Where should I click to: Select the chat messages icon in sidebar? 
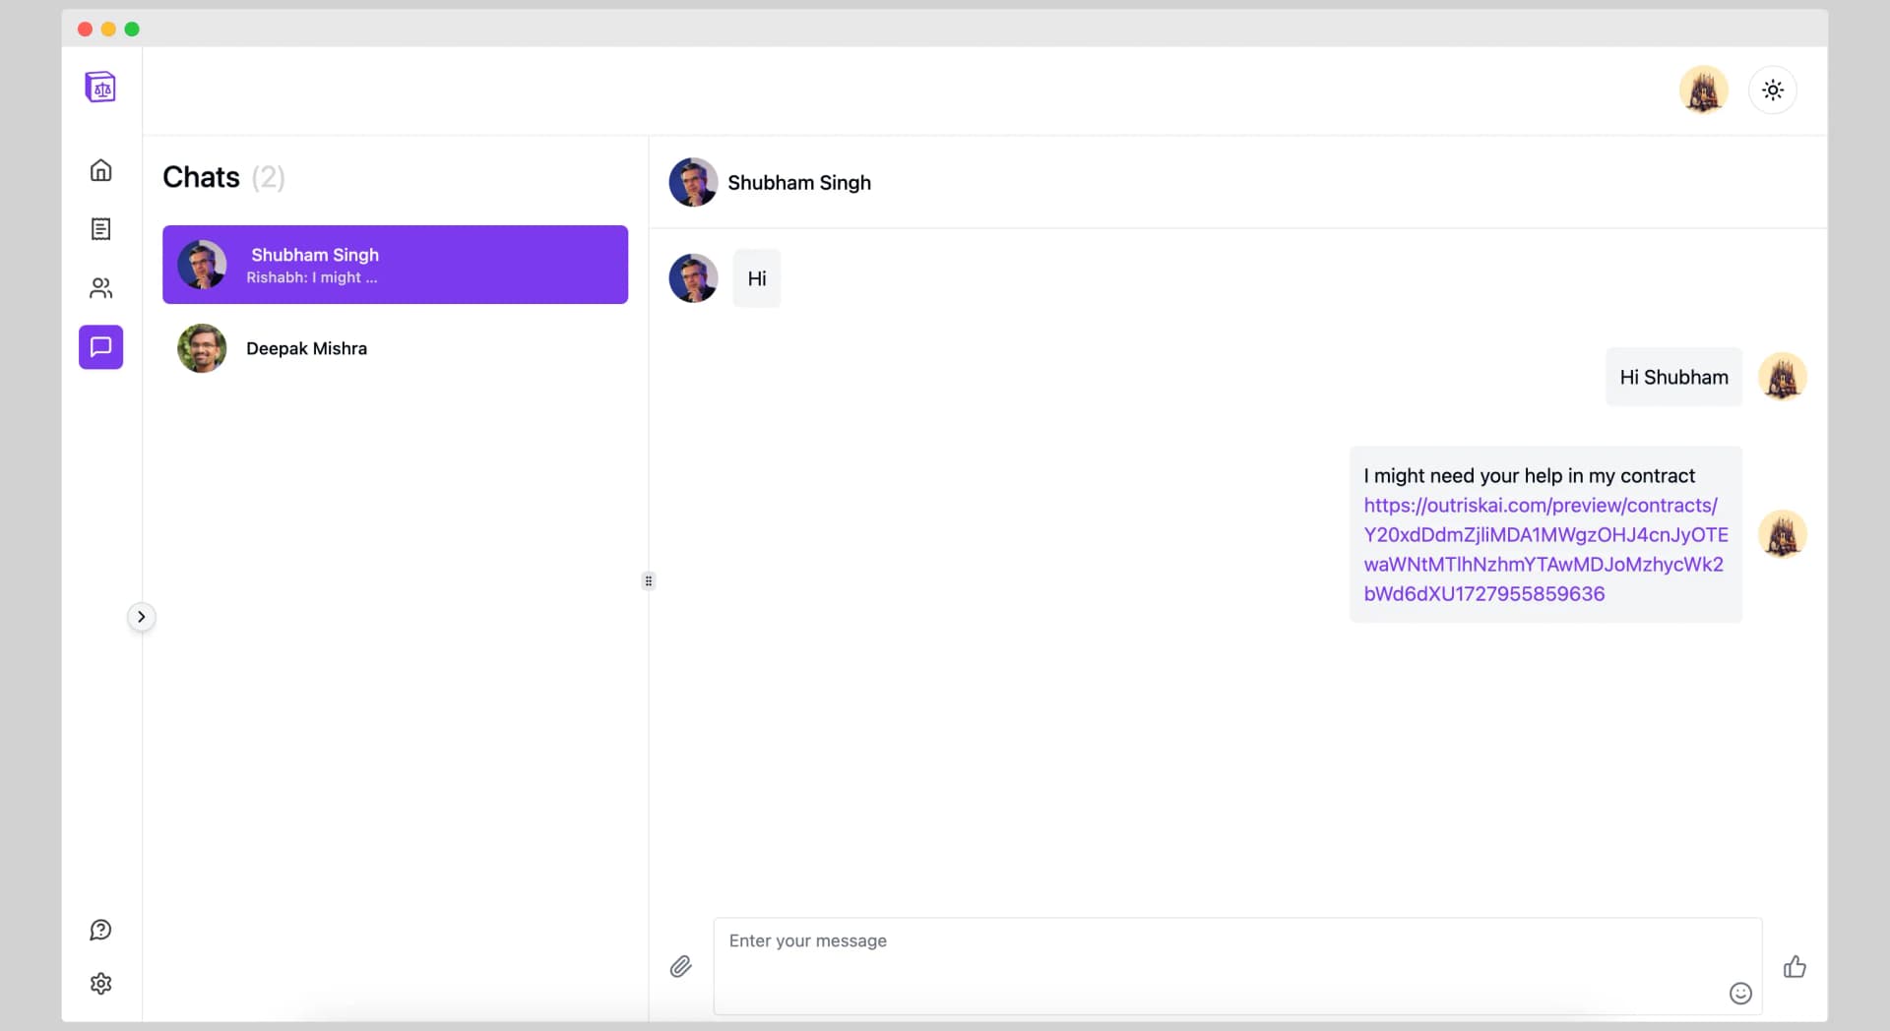[100, 347]
